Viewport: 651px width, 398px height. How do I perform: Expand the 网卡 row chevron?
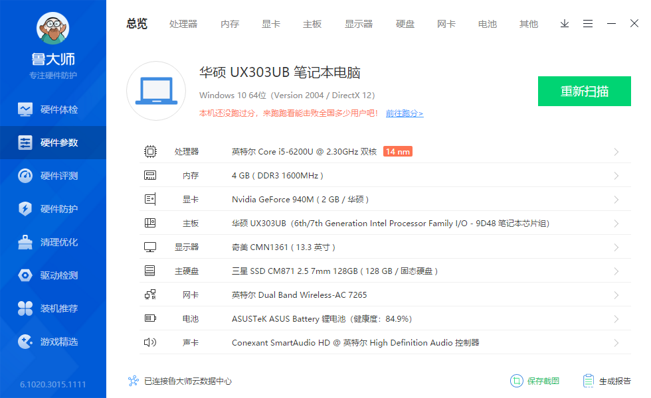(616, 295)
